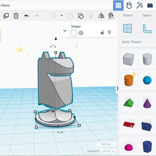This screenshot has width=156, height=156.
Task: Pick the magenta Half Sphere shape
Action: tap(129, 147)
